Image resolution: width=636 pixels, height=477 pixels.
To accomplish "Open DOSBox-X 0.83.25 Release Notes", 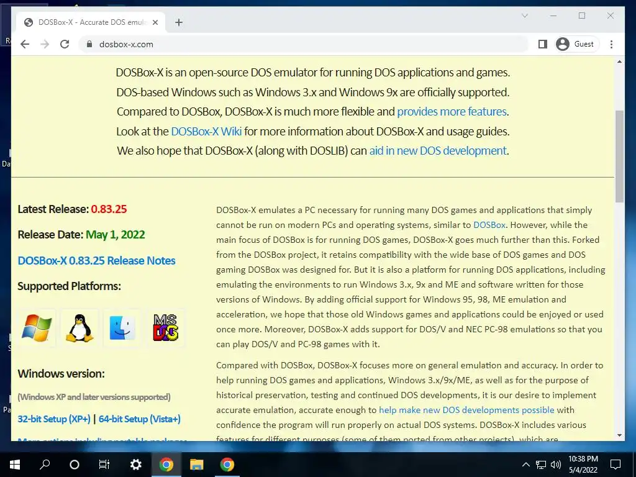I will click(96, 260).
